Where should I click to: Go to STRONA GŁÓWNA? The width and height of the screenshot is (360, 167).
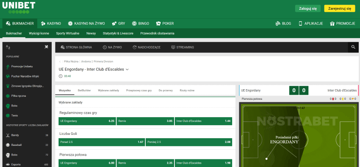click(x=76, y=47)
